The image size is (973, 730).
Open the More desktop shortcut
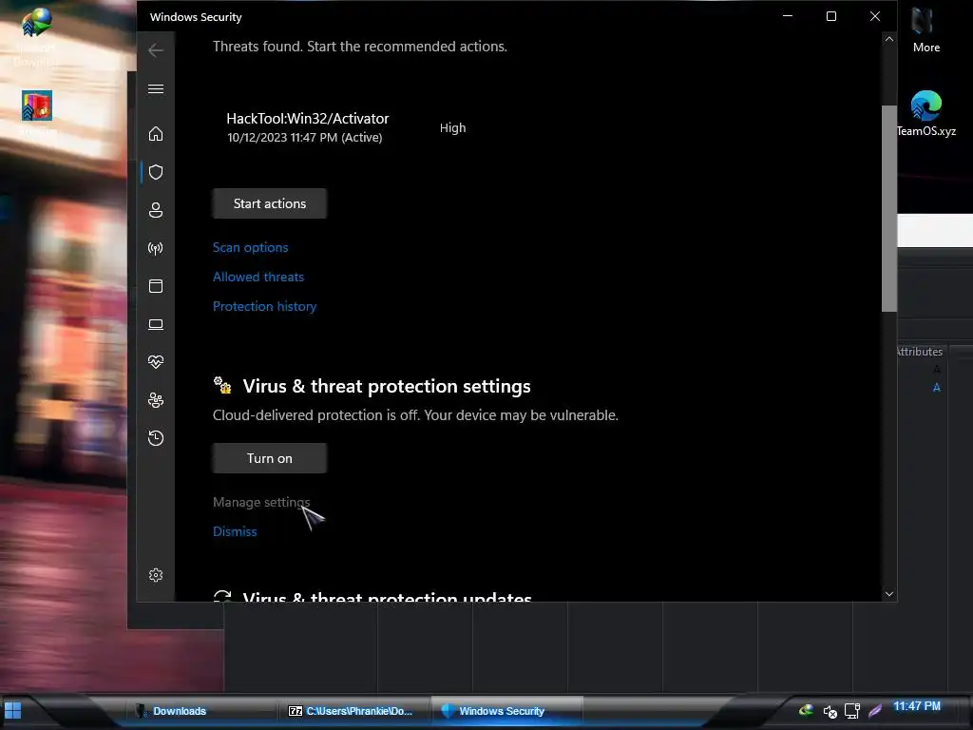[925, 29]
